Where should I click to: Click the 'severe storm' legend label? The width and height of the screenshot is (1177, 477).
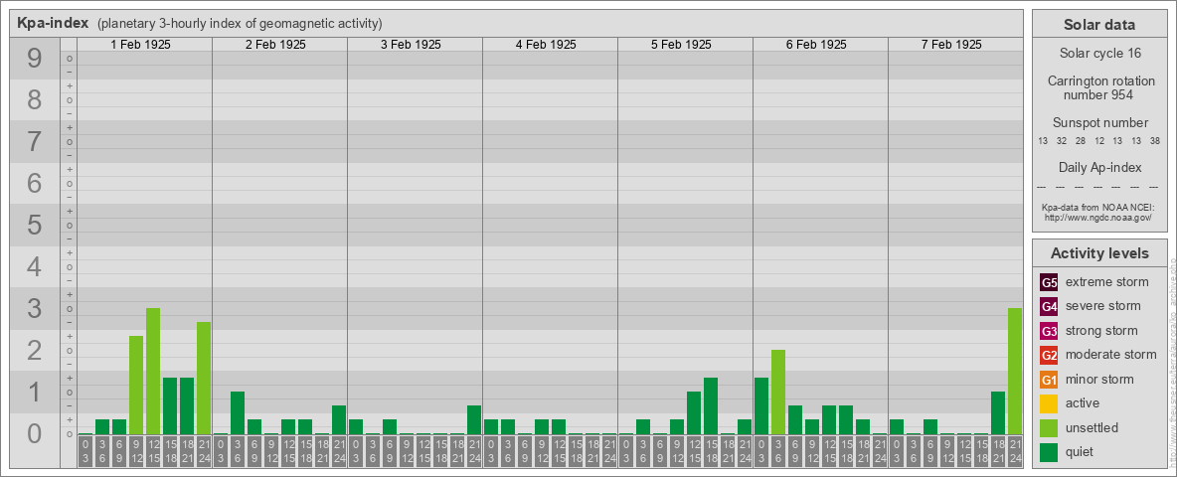click(x=1102, y=306)
